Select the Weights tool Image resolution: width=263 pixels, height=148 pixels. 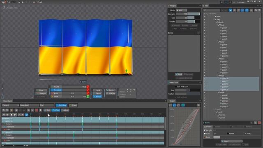pos(41,93)
